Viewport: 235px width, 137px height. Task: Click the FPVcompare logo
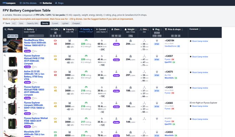pyautogui.click(x=9, y=3)
